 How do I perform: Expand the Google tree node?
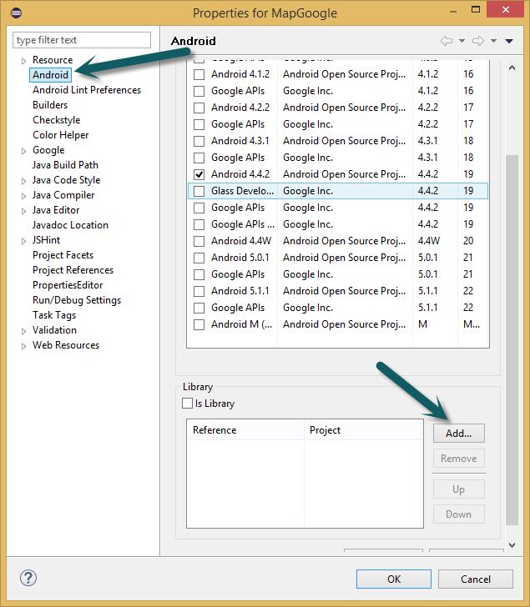23,151
